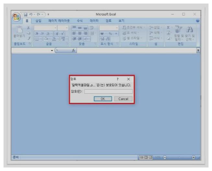Align text right
This screenshot has width=212, height=171.
pyautogui.click(x=85, y=33)
